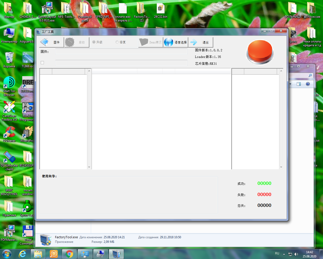This screenshot has height=259, width=323.
Task: Click the volume speaker tray icon
Action: pos(296,254)
